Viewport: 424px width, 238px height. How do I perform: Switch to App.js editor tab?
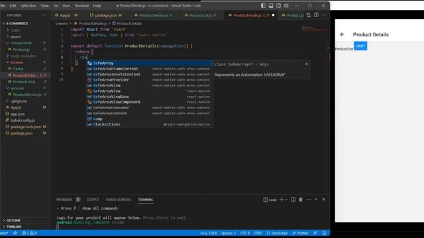[x=66, y=15]
